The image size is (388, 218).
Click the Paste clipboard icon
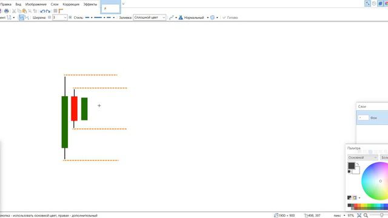point(24,11)
